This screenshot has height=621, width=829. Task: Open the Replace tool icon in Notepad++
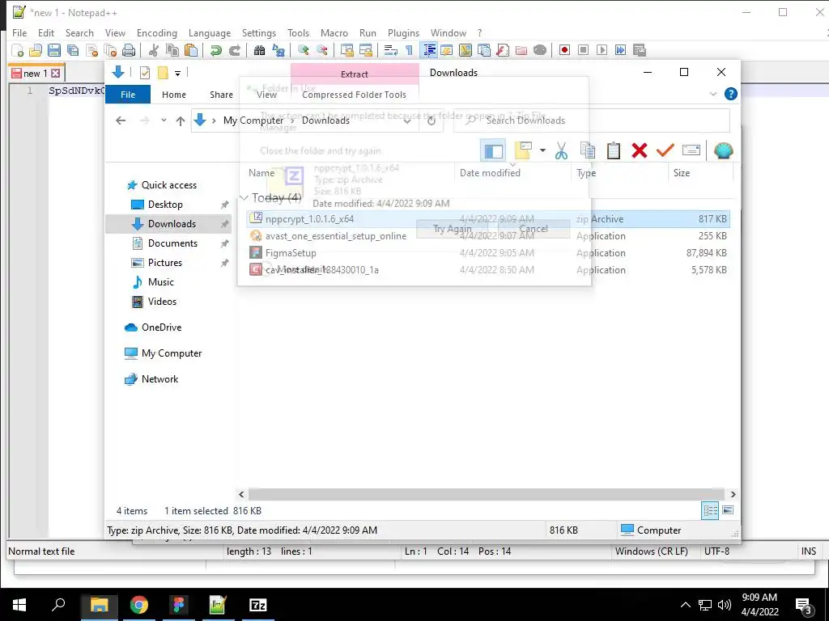pyautogui.click(x=278, y=50)
